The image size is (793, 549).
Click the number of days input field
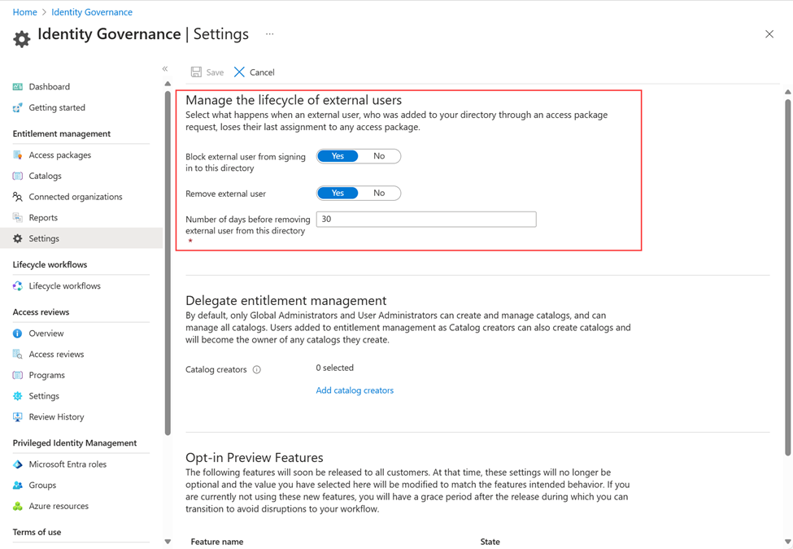tap(425, 220)
